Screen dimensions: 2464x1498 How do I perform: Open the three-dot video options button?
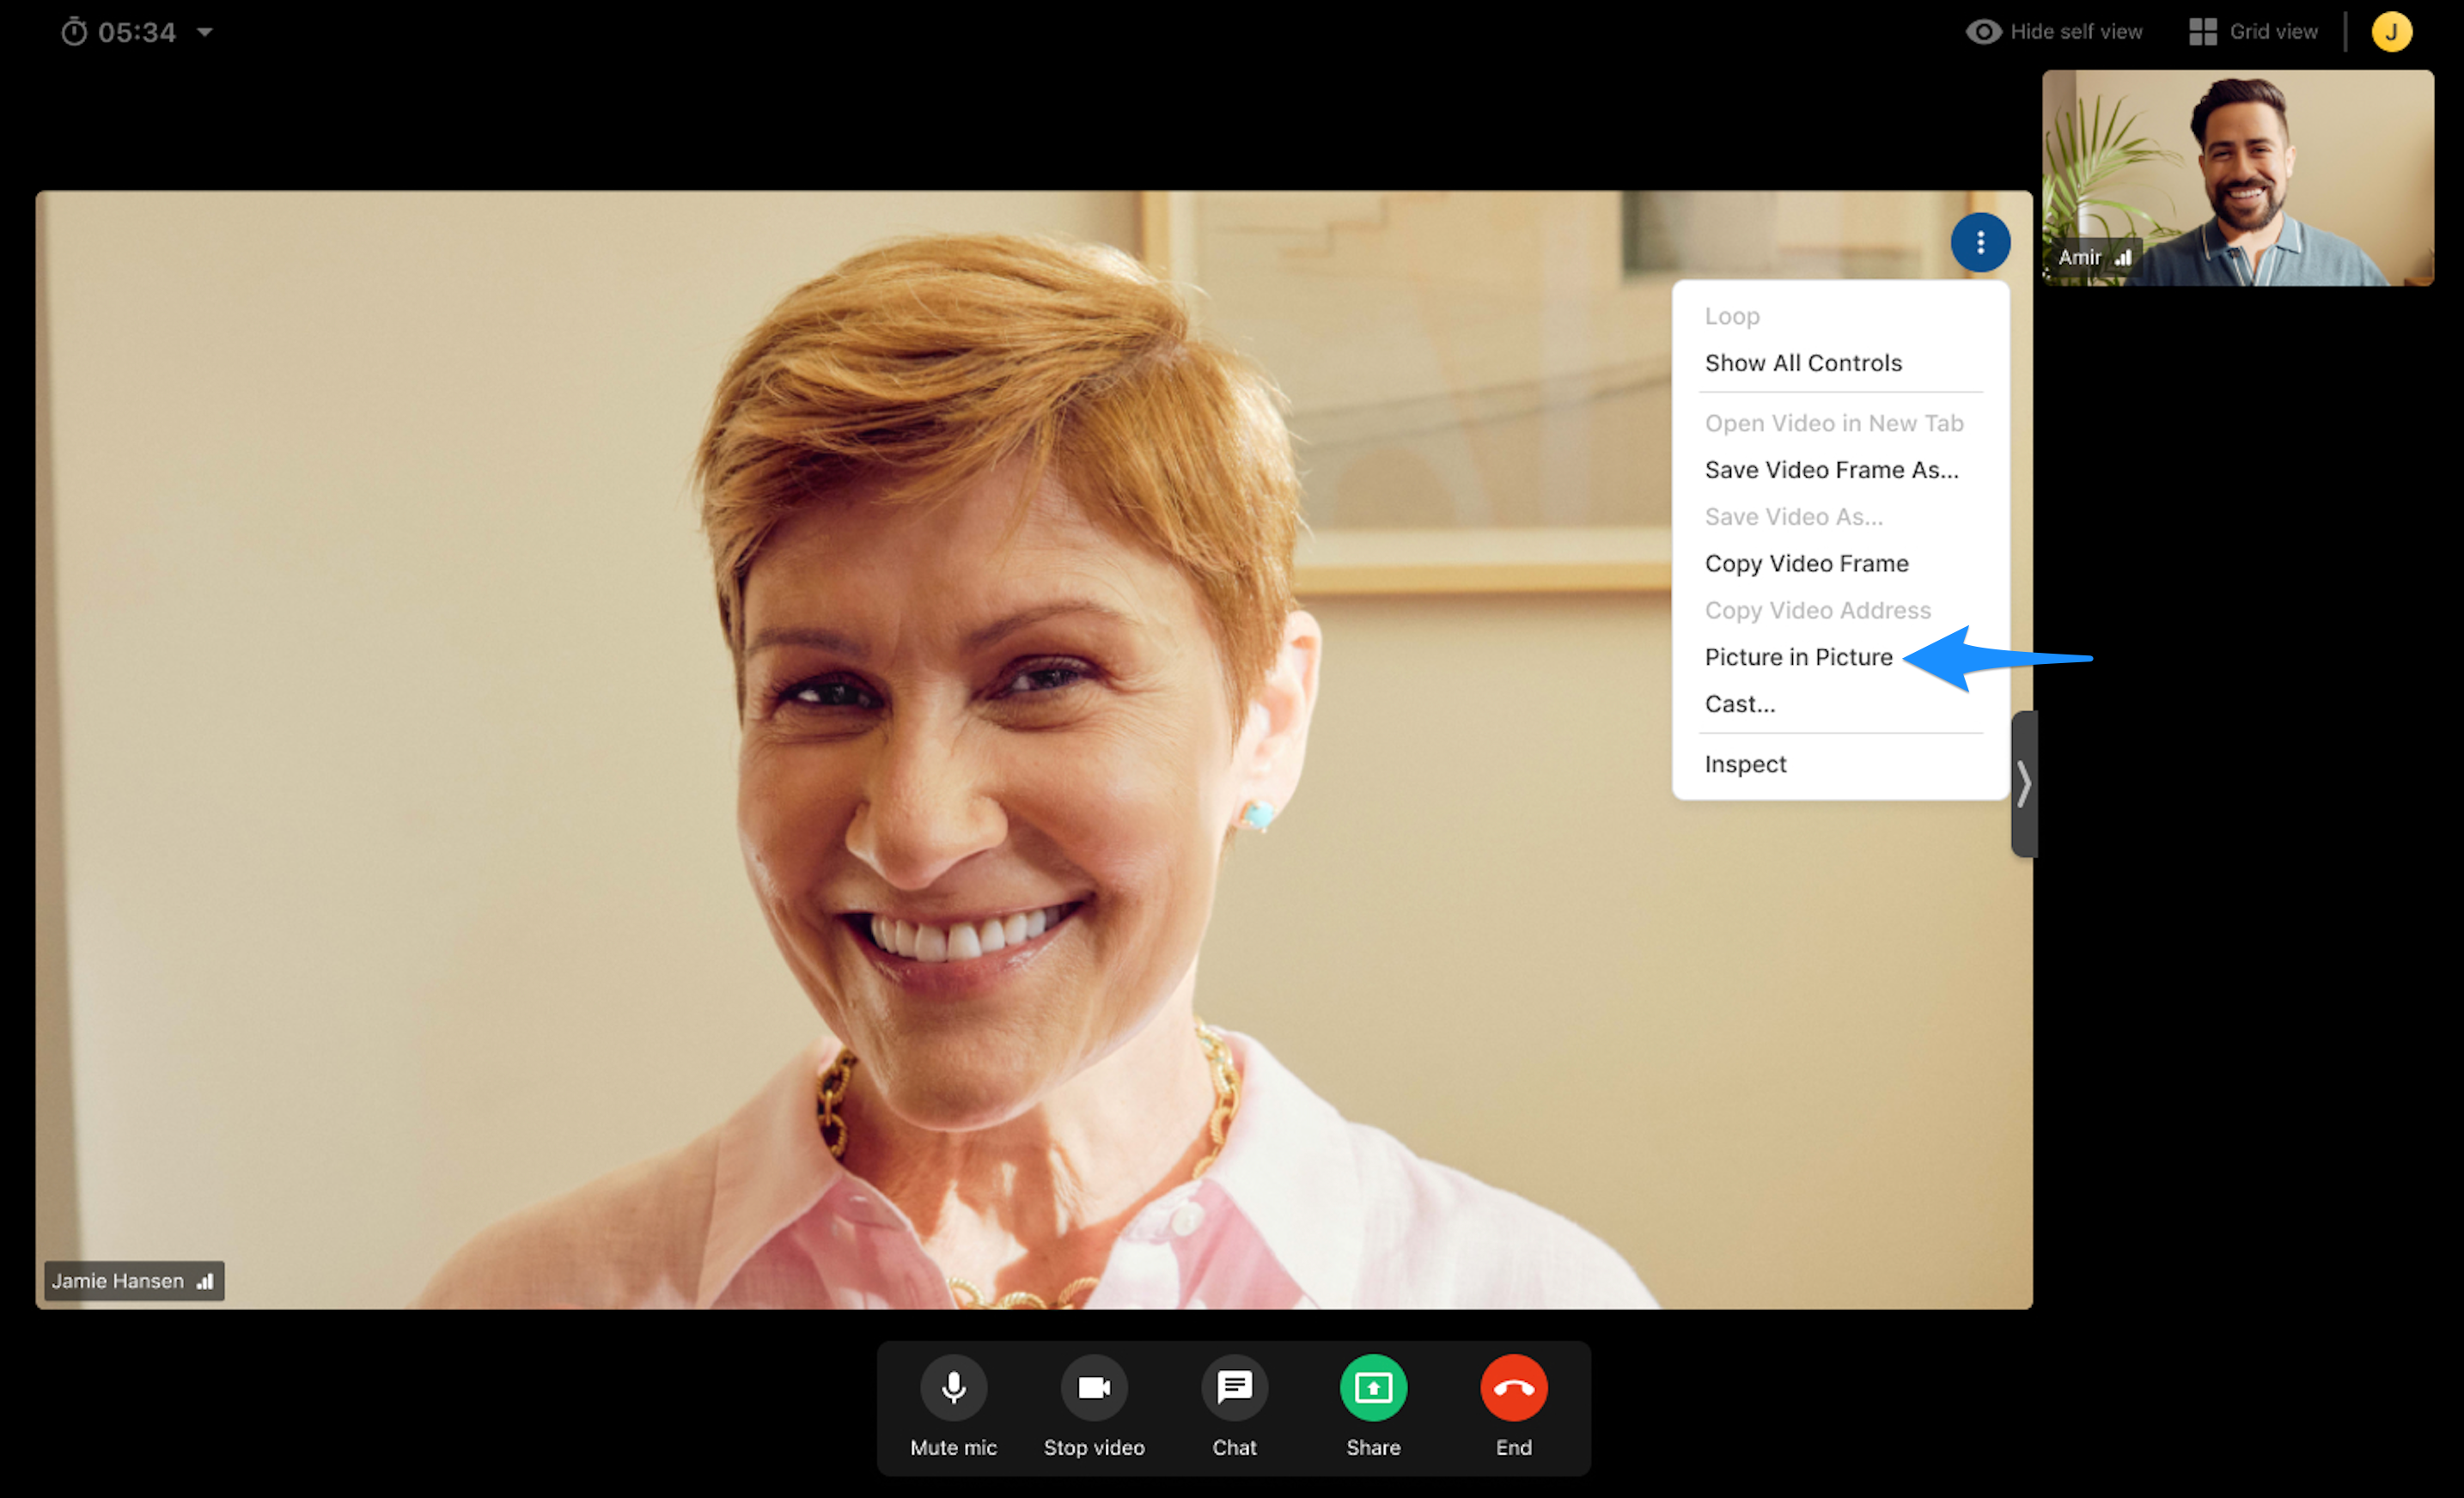1980,242
